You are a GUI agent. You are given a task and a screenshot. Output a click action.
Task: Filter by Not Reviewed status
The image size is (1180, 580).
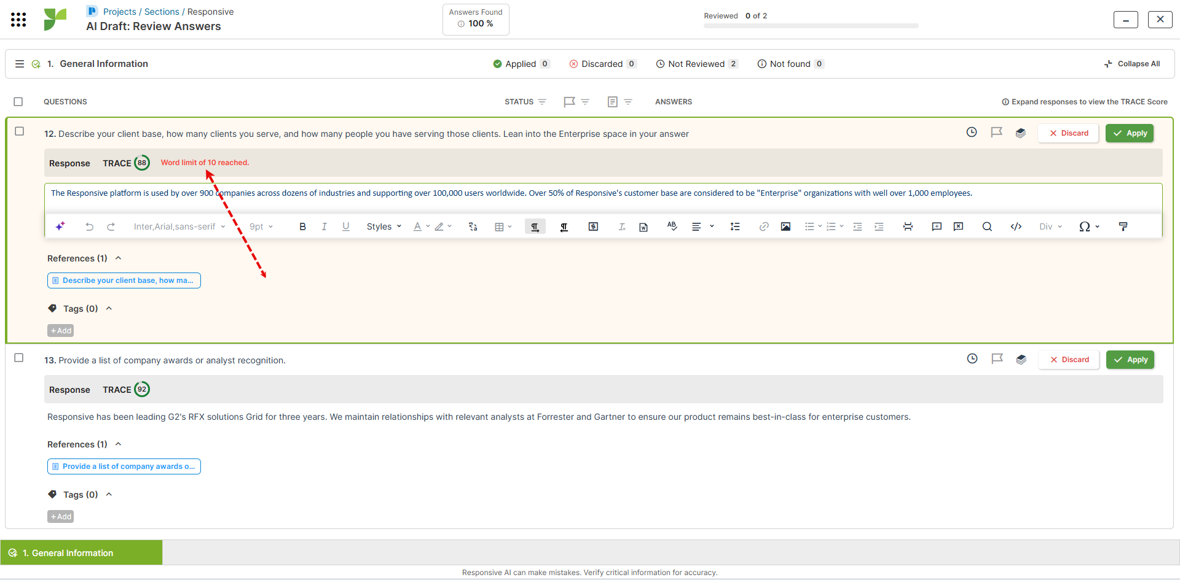click(x=697, y=64)
